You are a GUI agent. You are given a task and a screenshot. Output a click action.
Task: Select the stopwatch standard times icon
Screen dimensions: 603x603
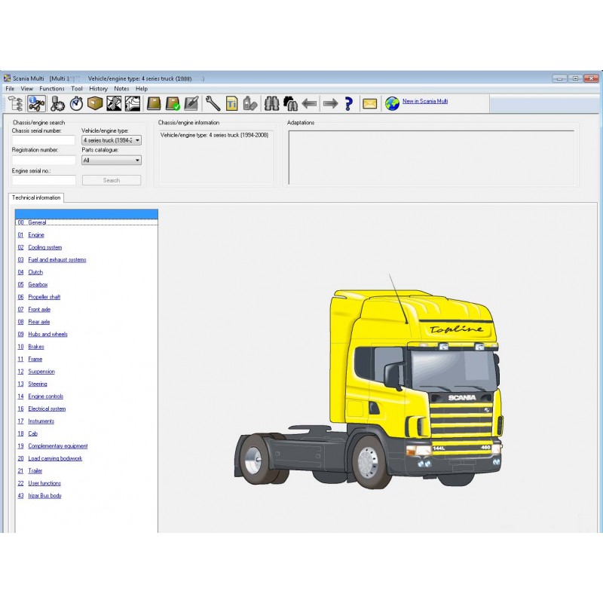[x=76, y=103]
